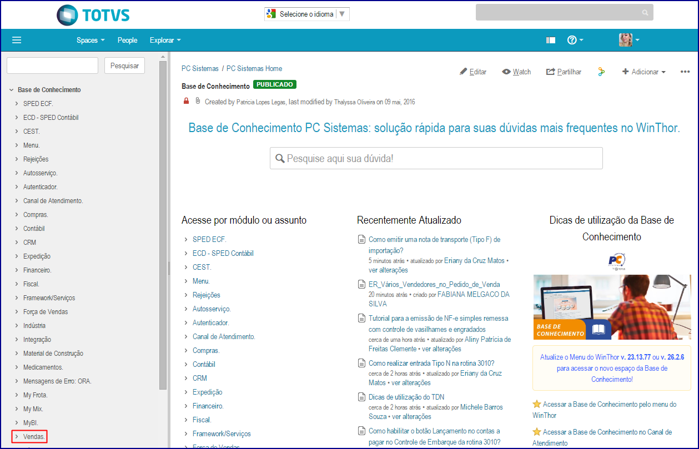Click the Pesquise aqui sua dúvida field

coord(436,158)
